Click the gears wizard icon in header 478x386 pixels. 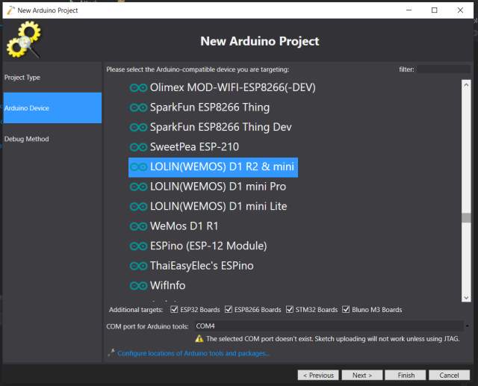click(x=24, y=40)
